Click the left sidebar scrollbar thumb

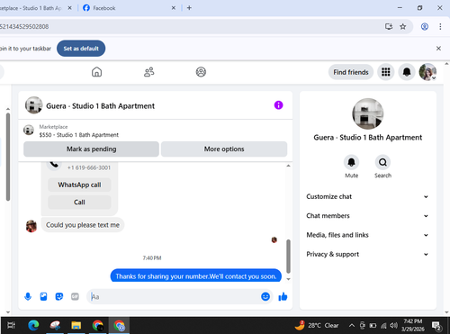click(8, 157)
